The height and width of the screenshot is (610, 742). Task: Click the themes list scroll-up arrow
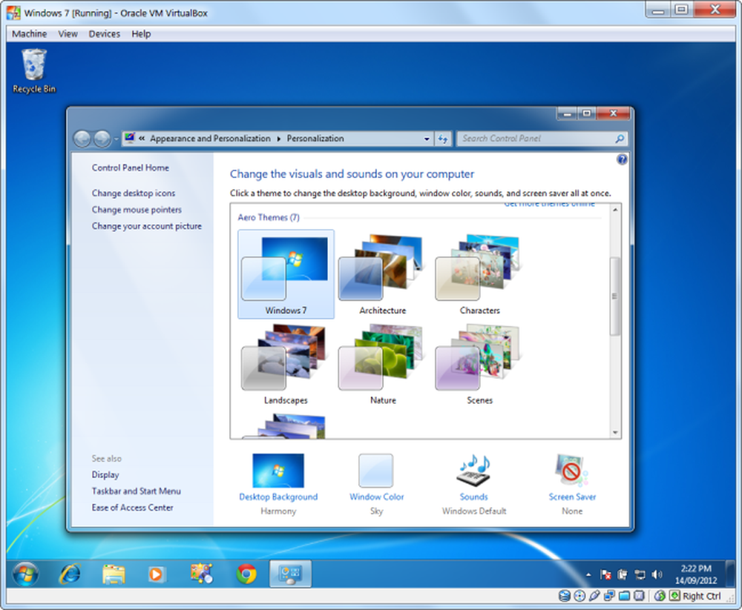[x=615, y=210]
